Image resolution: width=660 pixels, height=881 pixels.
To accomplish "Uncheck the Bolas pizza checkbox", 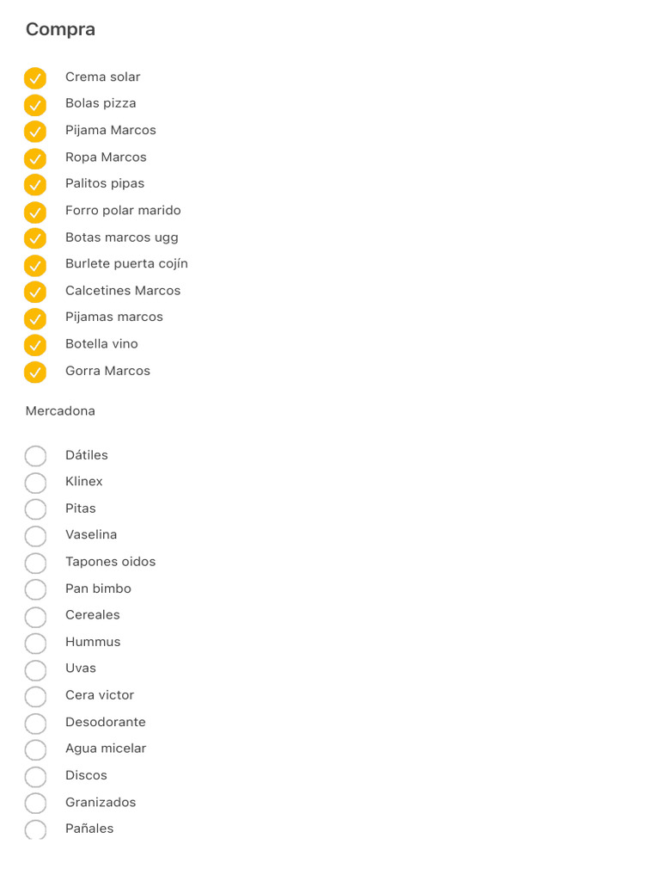I will pyautogui.click(x=35, y=105).
